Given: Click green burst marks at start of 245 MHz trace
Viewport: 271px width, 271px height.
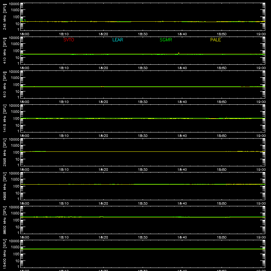Looking at the screenshot, I should tap(23, 20).
